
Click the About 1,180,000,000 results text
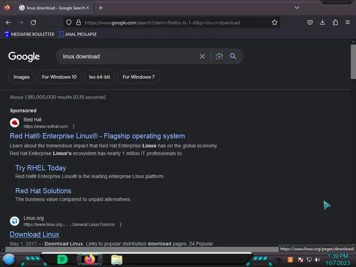tap(58, 97)
